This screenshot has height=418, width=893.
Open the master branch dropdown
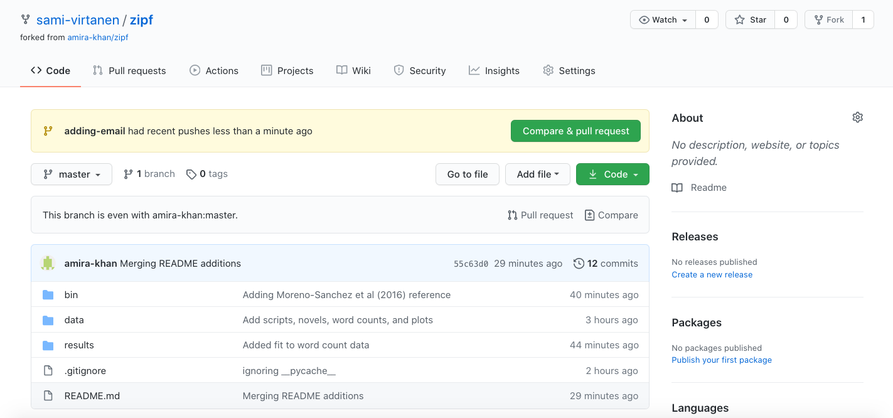click(72, 174)
